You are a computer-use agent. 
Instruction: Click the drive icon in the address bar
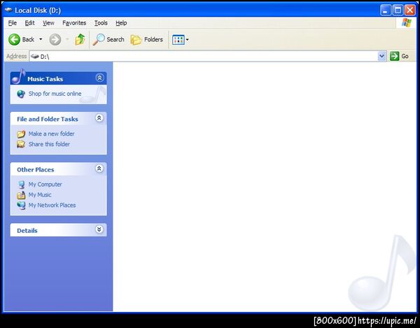[35, 57]
